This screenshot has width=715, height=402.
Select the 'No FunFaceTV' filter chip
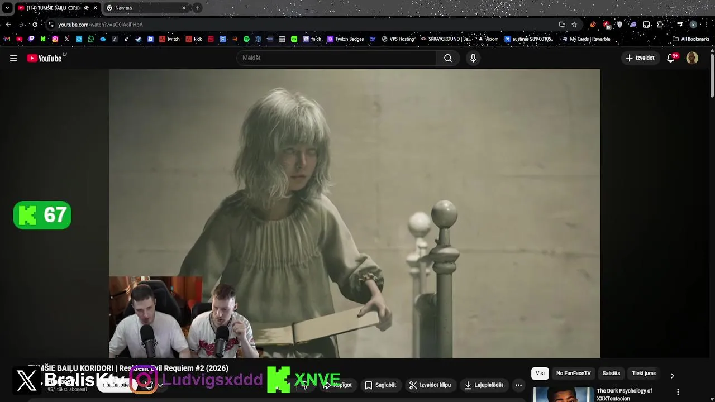[x=573, y=374]
